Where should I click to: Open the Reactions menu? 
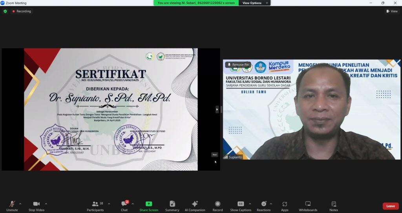pos(263,206)
